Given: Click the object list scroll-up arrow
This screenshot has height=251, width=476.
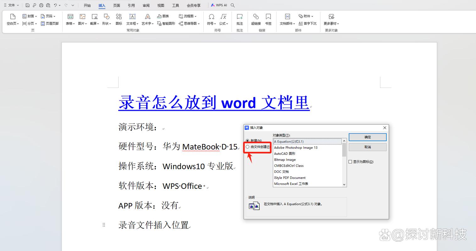Looking at the screenshot, I should coord(344,141).
